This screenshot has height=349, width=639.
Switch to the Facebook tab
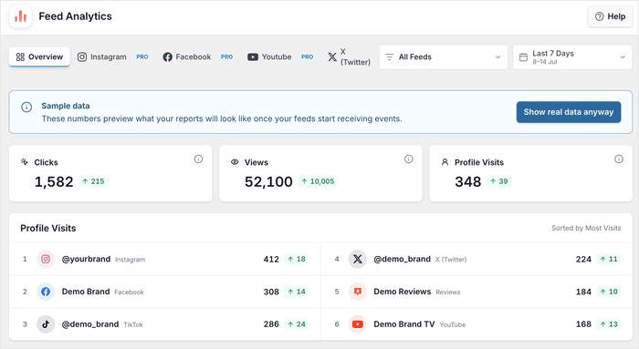pos(198,56)
